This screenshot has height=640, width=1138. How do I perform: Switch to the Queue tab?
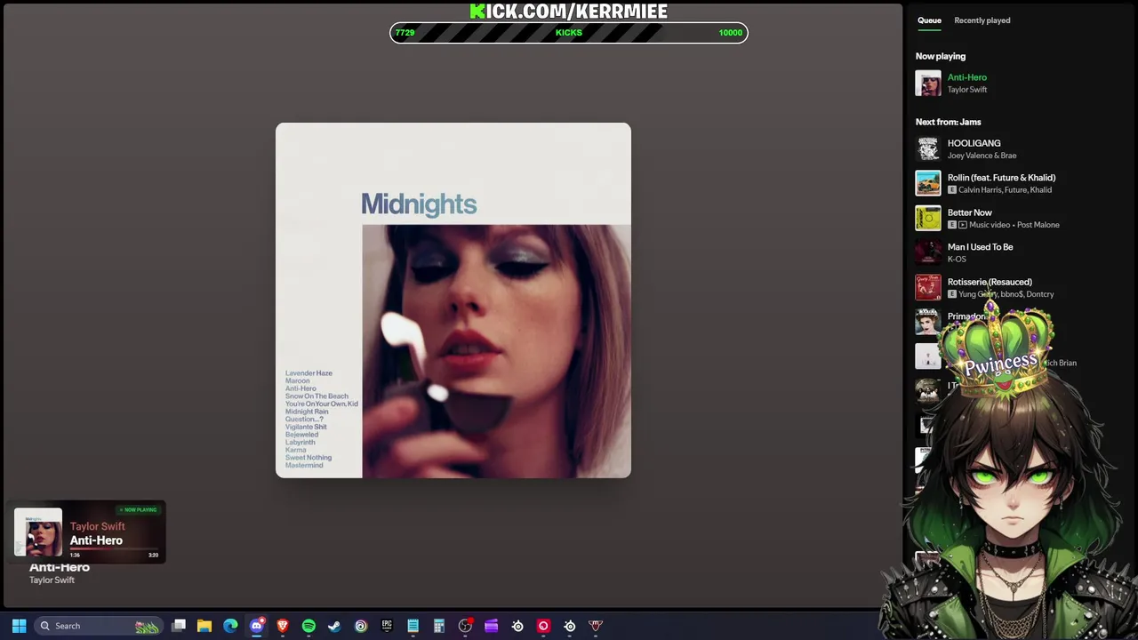(x=929, y=20)
